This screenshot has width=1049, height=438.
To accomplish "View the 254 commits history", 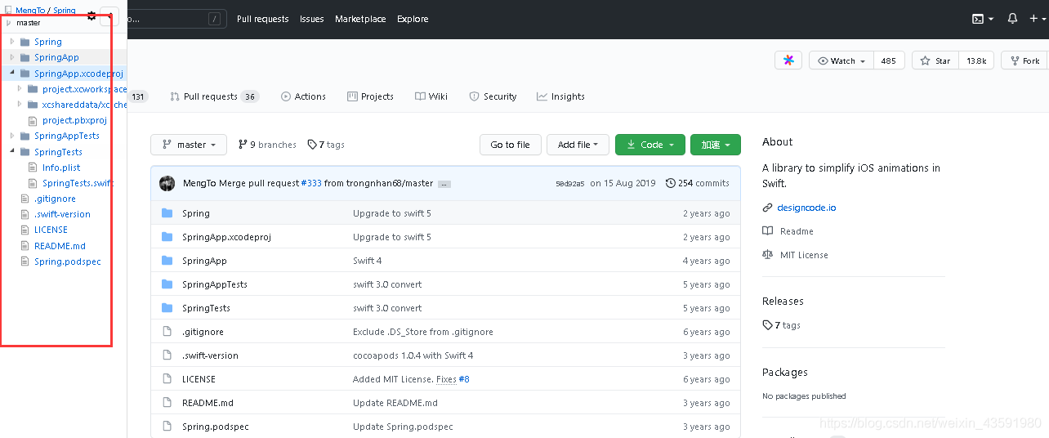I will 698,183.
